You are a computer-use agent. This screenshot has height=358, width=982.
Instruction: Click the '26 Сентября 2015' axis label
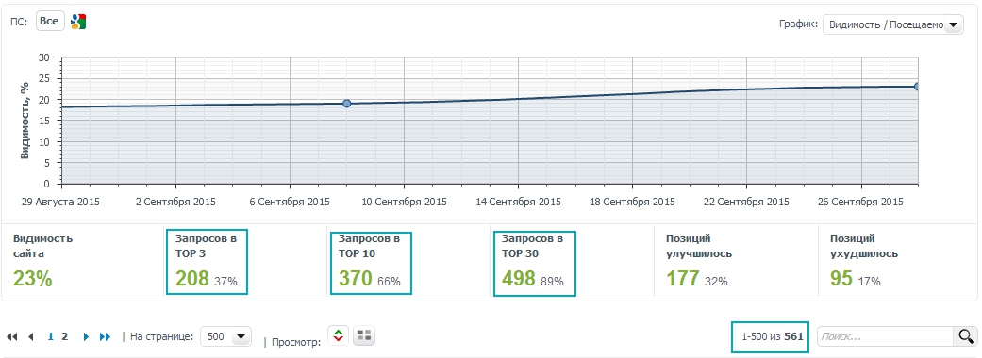point(861,203)
